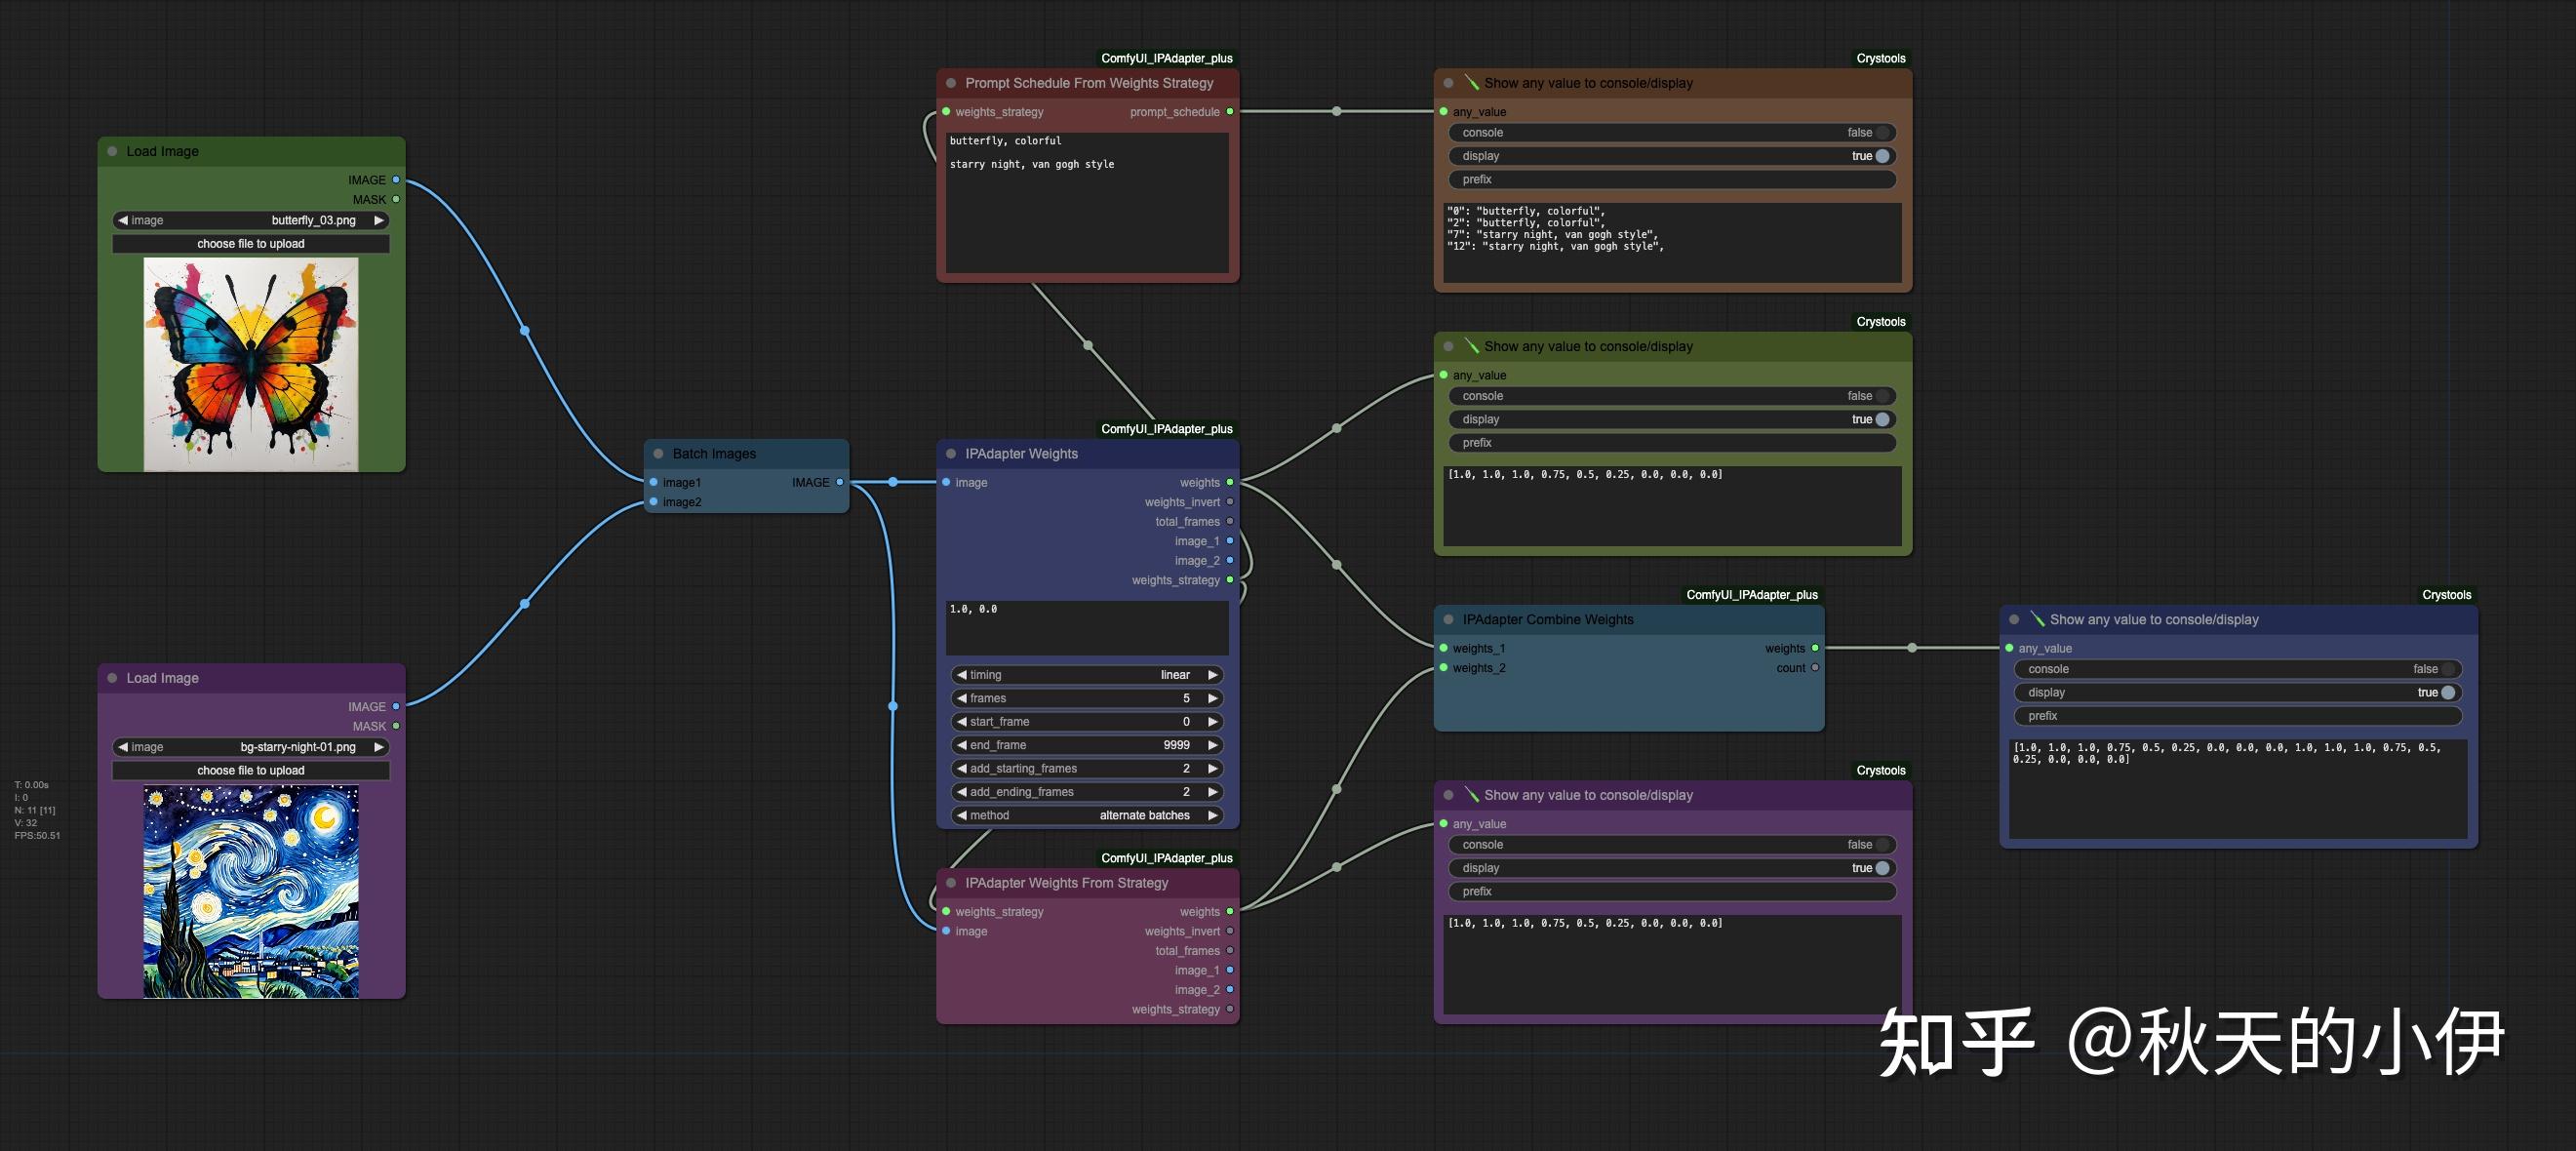The image size is (2576, 1151).
Task: Click the prompt_schedule output port
Action: point(1230,111)
